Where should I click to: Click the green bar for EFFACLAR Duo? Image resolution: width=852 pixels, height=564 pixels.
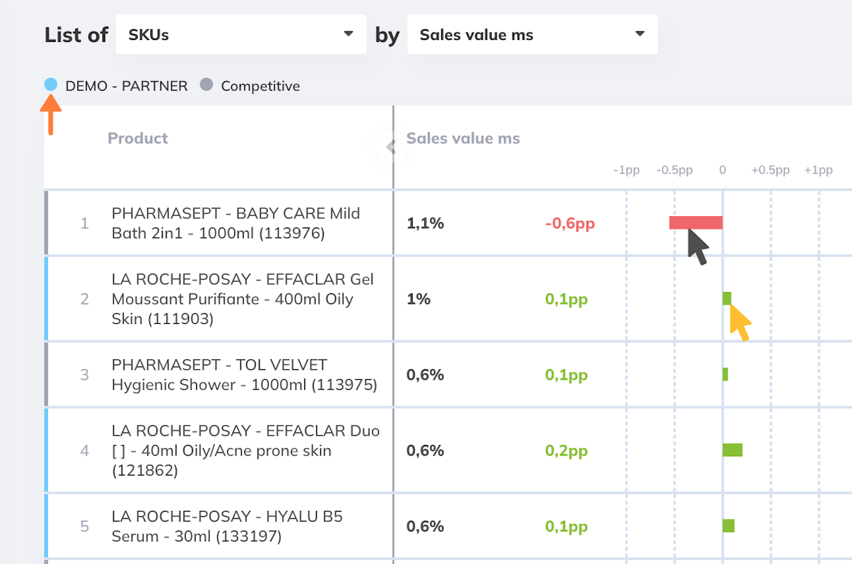(732, 450)
